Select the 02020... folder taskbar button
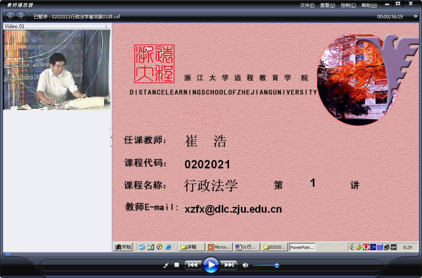 275,247
